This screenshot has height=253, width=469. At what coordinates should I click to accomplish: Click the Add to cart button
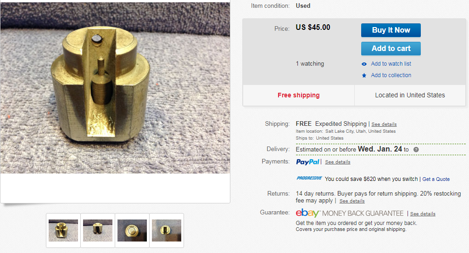[x=391, y=49]
